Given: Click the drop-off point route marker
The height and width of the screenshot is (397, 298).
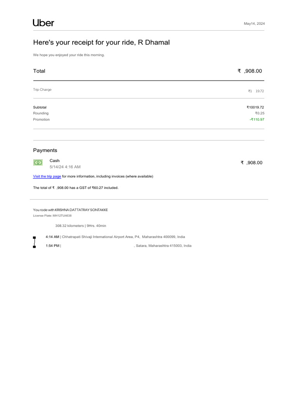Looking at the screenshot, I should tap(35, 247).
